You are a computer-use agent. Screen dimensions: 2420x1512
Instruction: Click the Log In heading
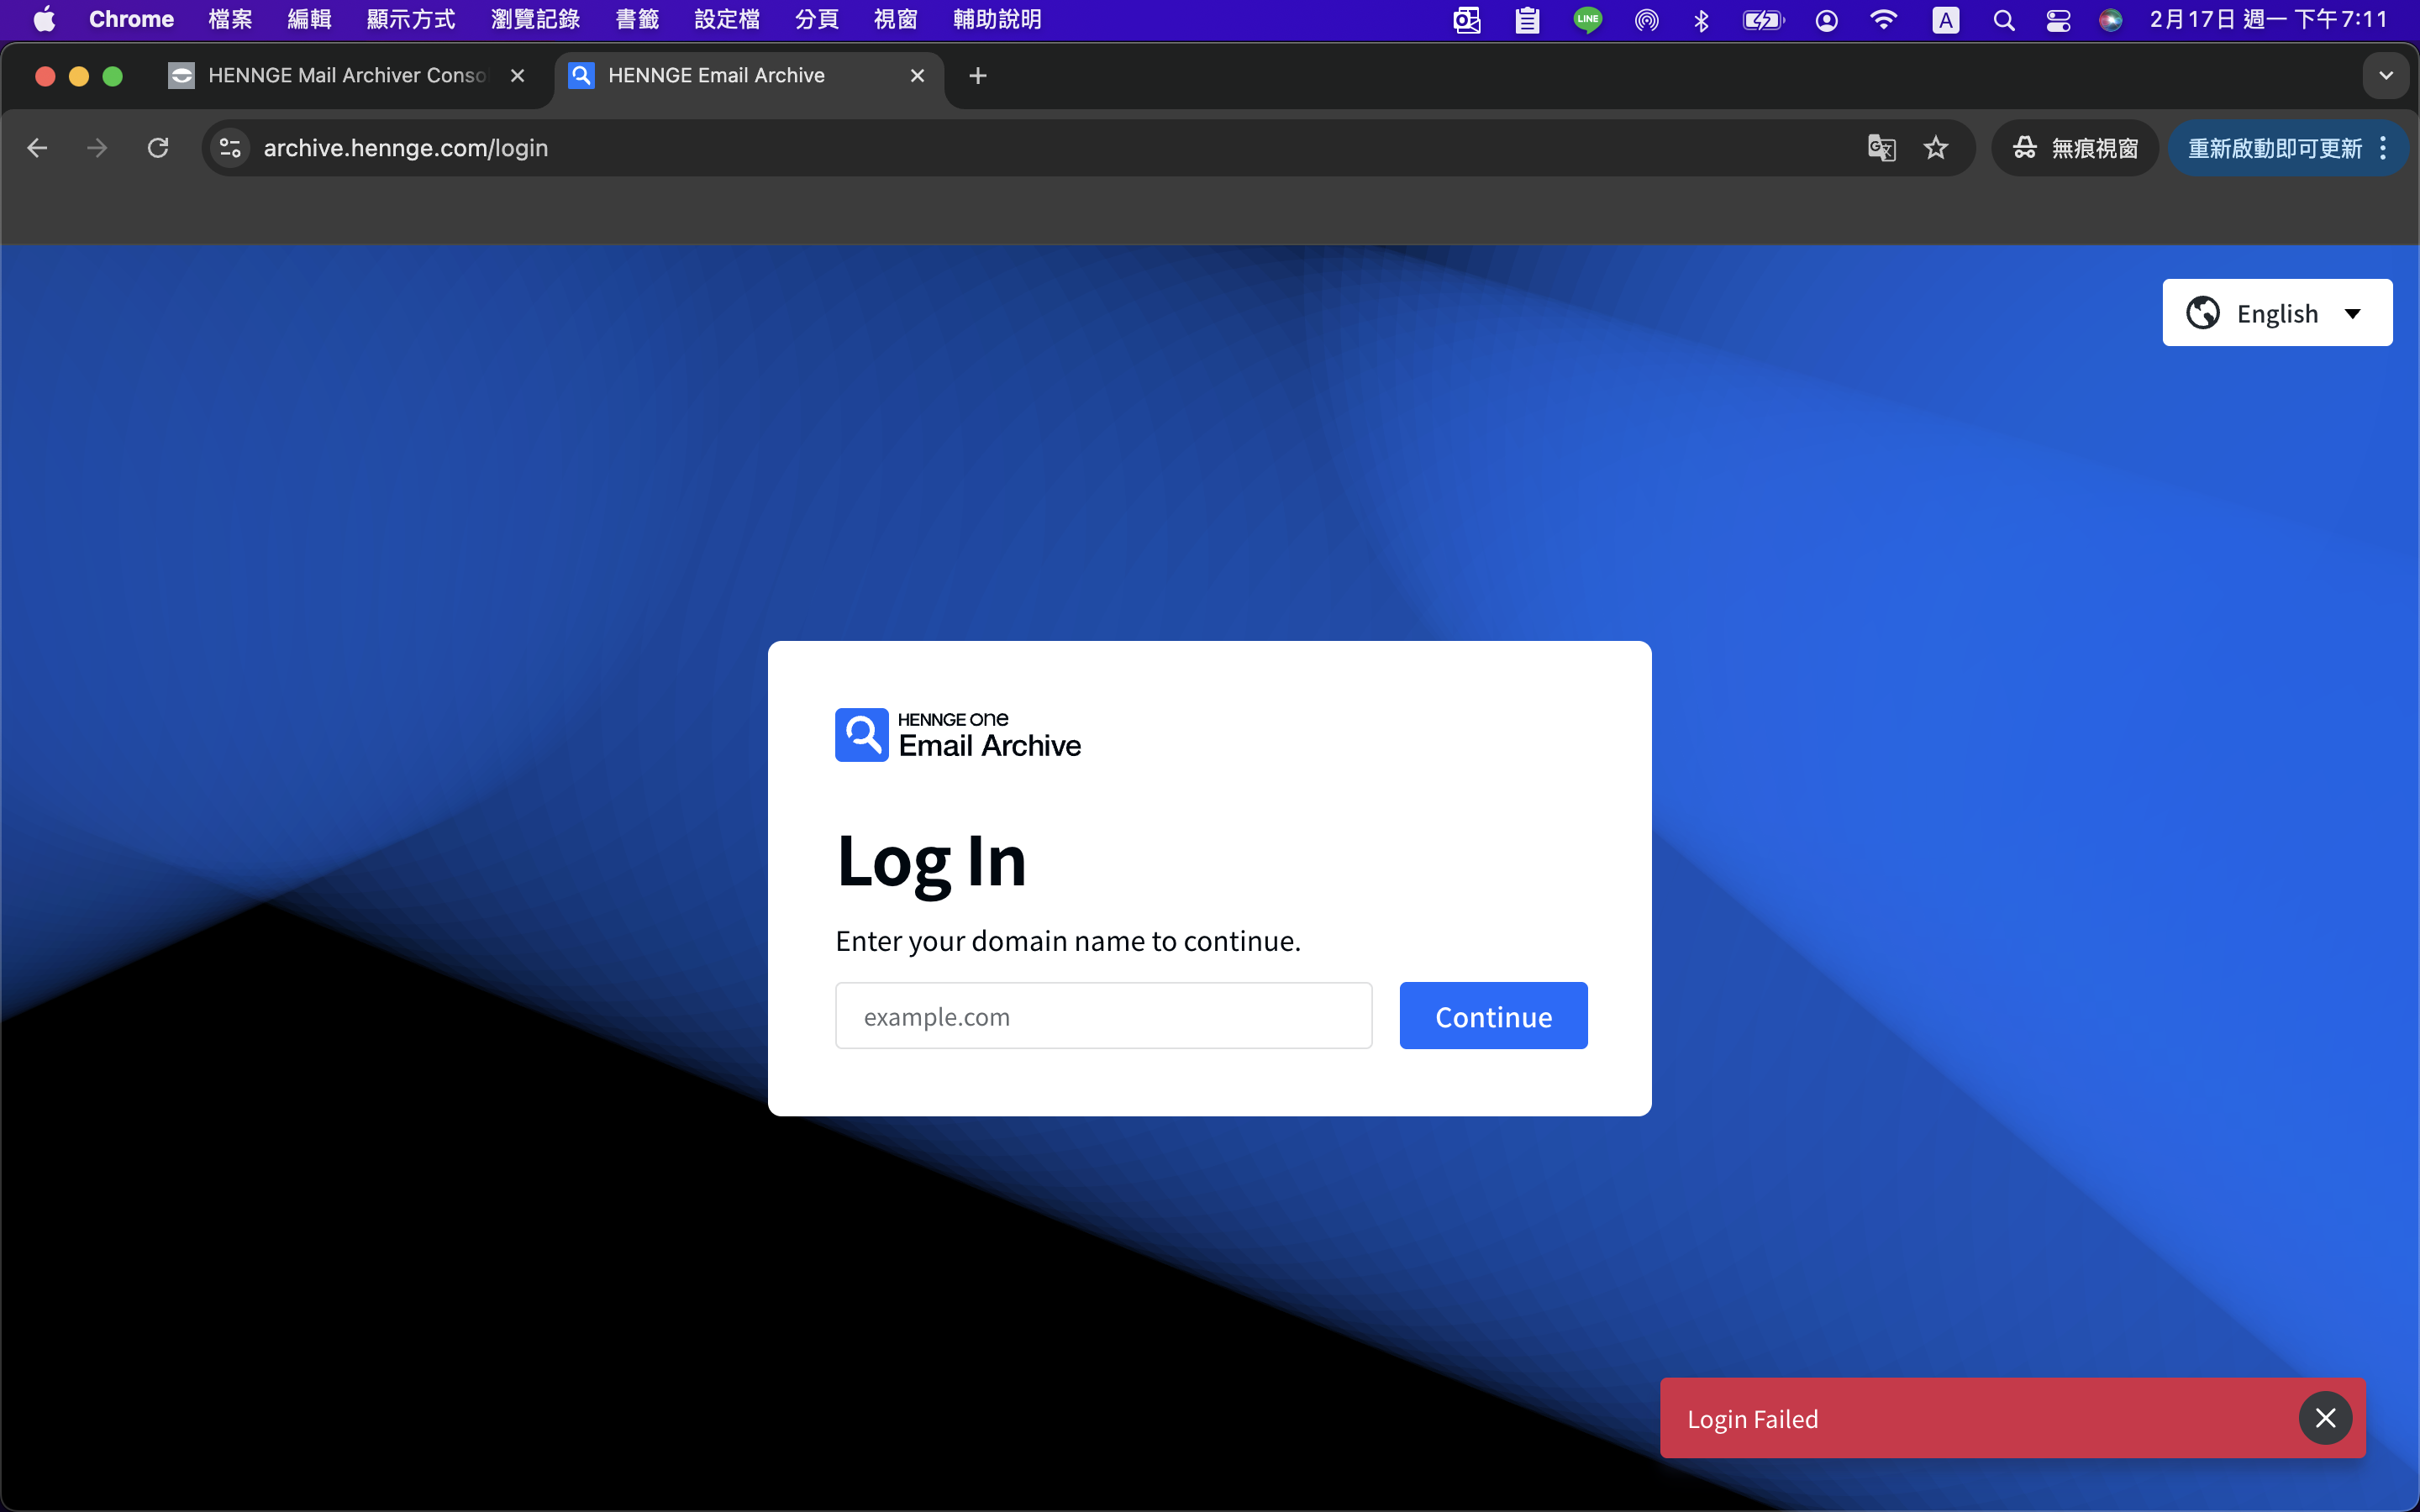pyautogui.click(x=931, y=861)
